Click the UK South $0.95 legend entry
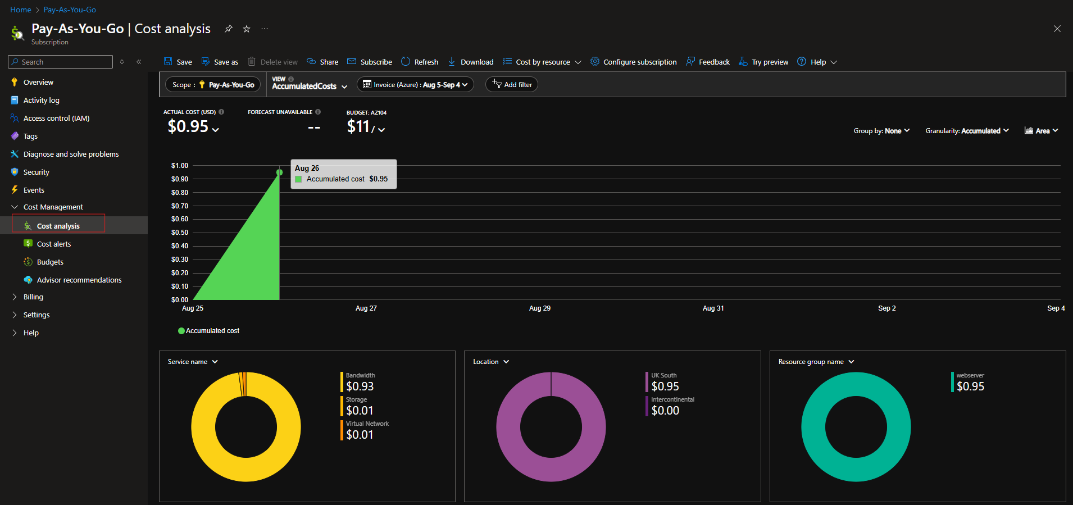This screenshot has height=505, width=1073. [662, 382]
